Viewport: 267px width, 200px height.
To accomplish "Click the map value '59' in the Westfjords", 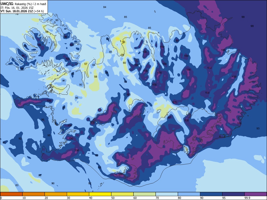I will coord(47,32).
